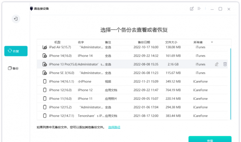Image resolution: width=241 pixels, height=142 pixels.
Task: Click the phone icon for iPhone 12(16.0)
Action: point(45,90)
